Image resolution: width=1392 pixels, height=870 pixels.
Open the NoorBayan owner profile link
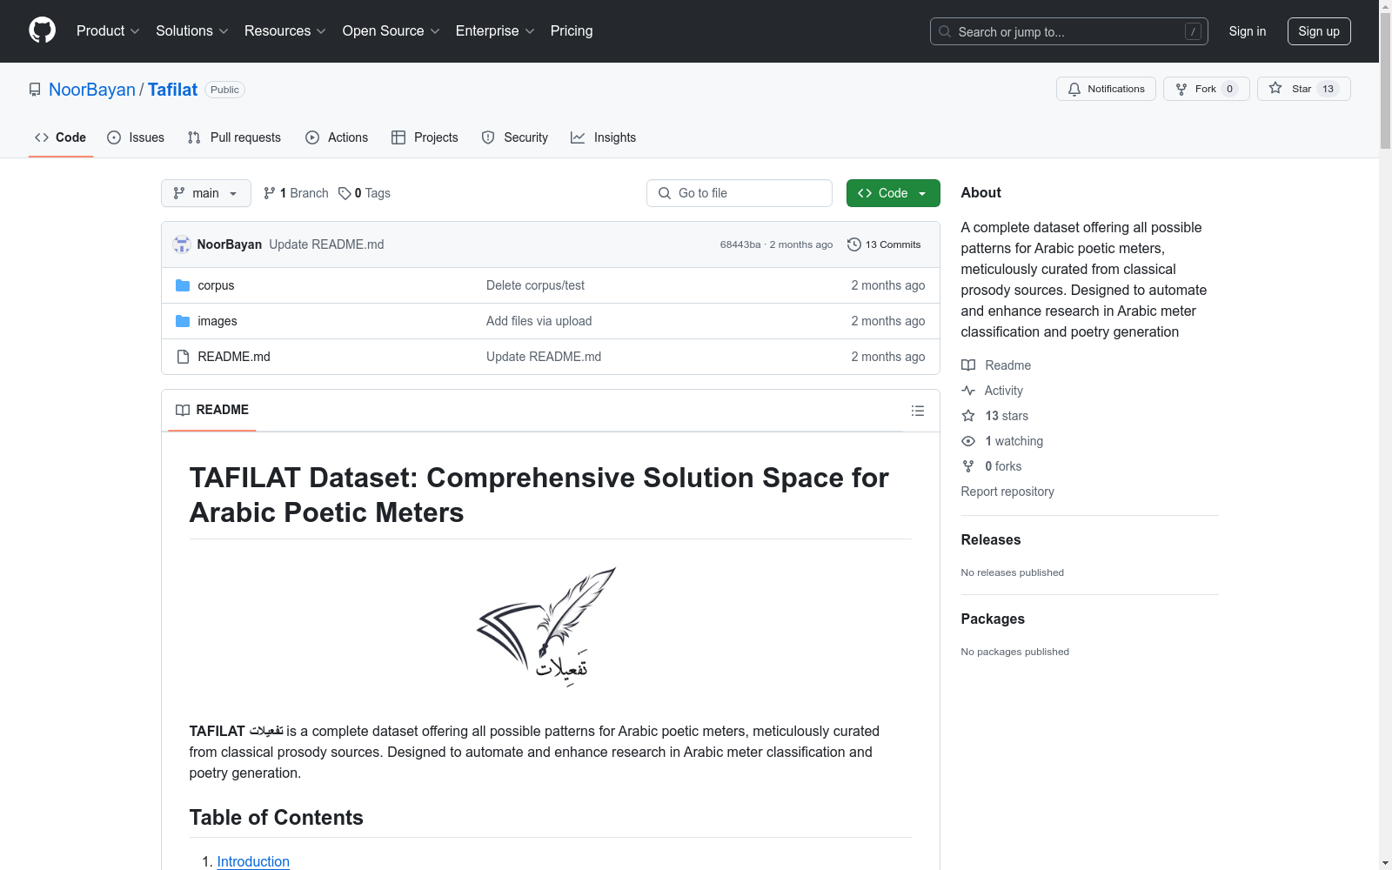tap(92, 90)
